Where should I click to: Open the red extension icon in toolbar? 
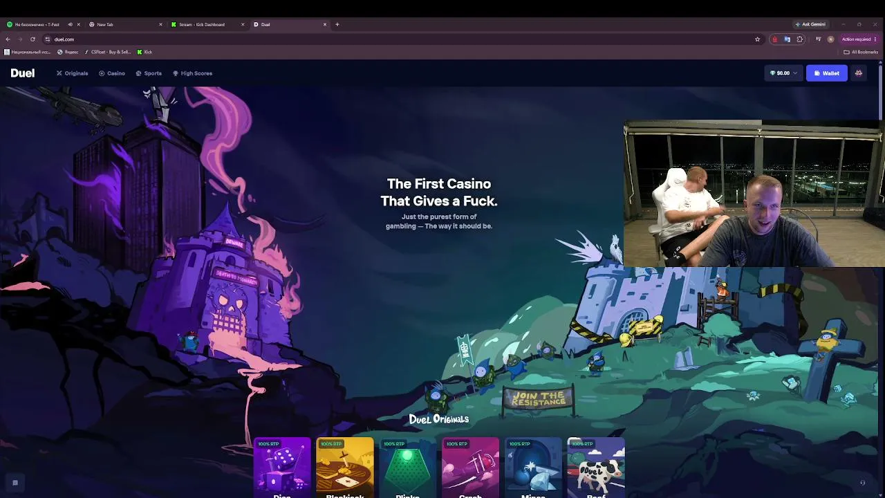[774, 39]
